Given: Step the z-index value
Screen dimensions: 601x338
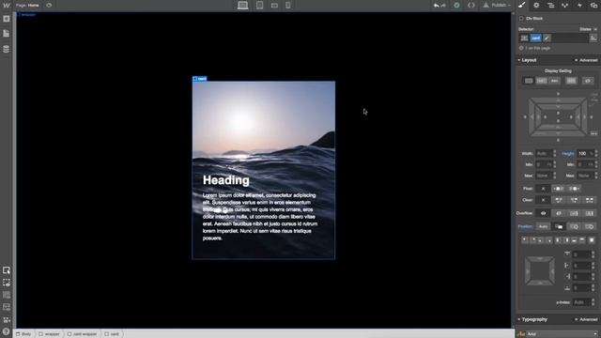Looking at the screenshot, I should [x=593, y=302].
